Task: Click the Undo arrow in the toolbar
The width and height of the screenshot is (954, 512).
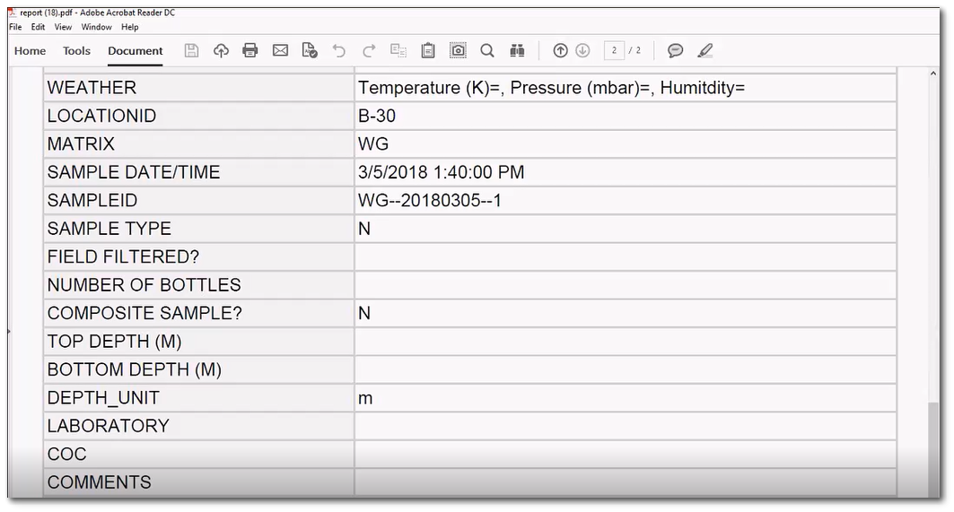Action: pyautogui.click(x=338, y=51)
